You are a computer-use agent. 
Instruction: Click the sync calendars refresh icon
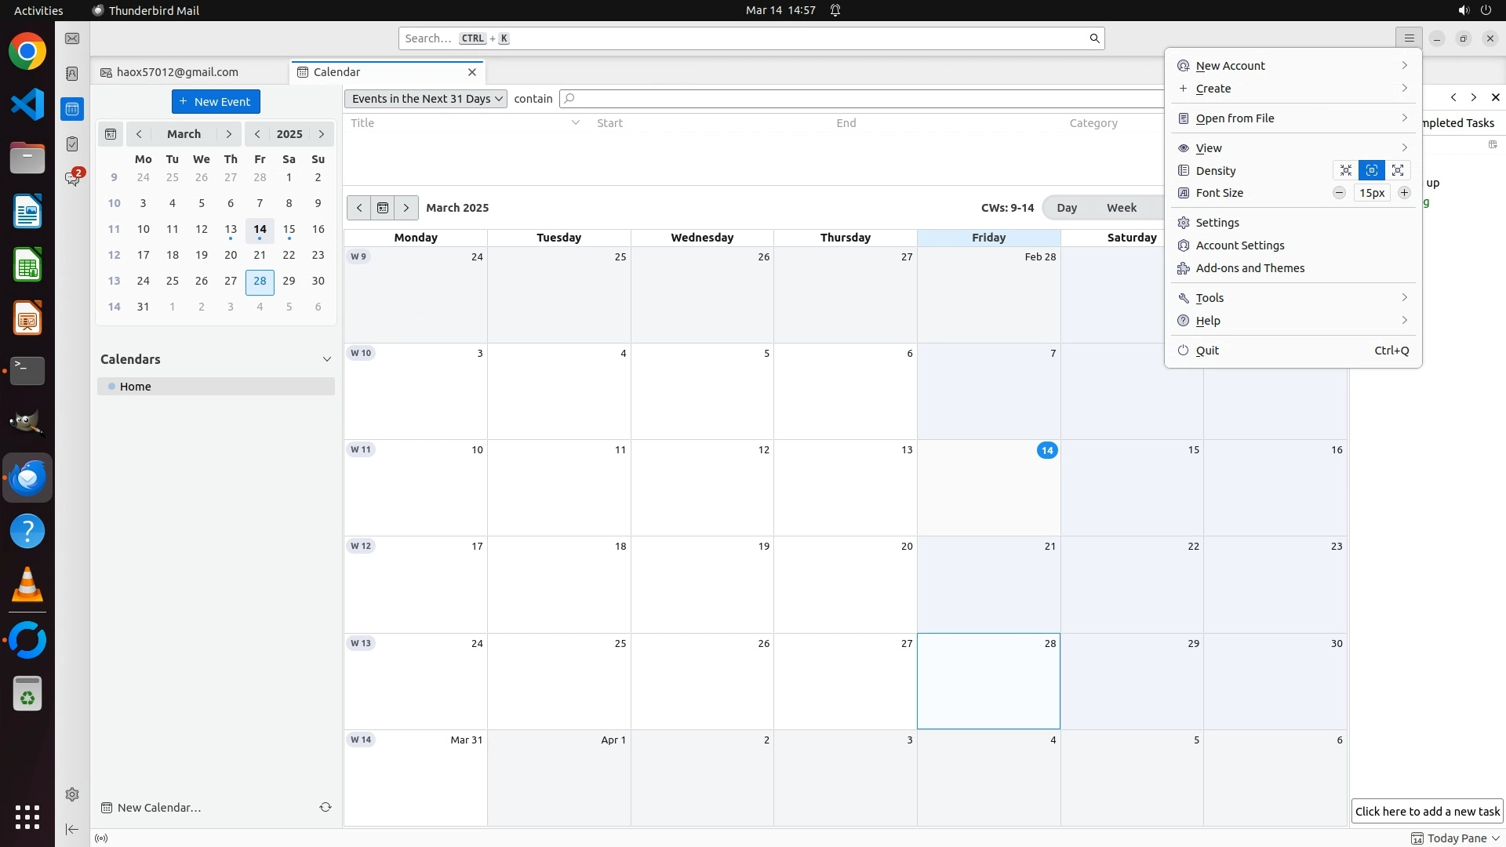click(x=325, y=807)
